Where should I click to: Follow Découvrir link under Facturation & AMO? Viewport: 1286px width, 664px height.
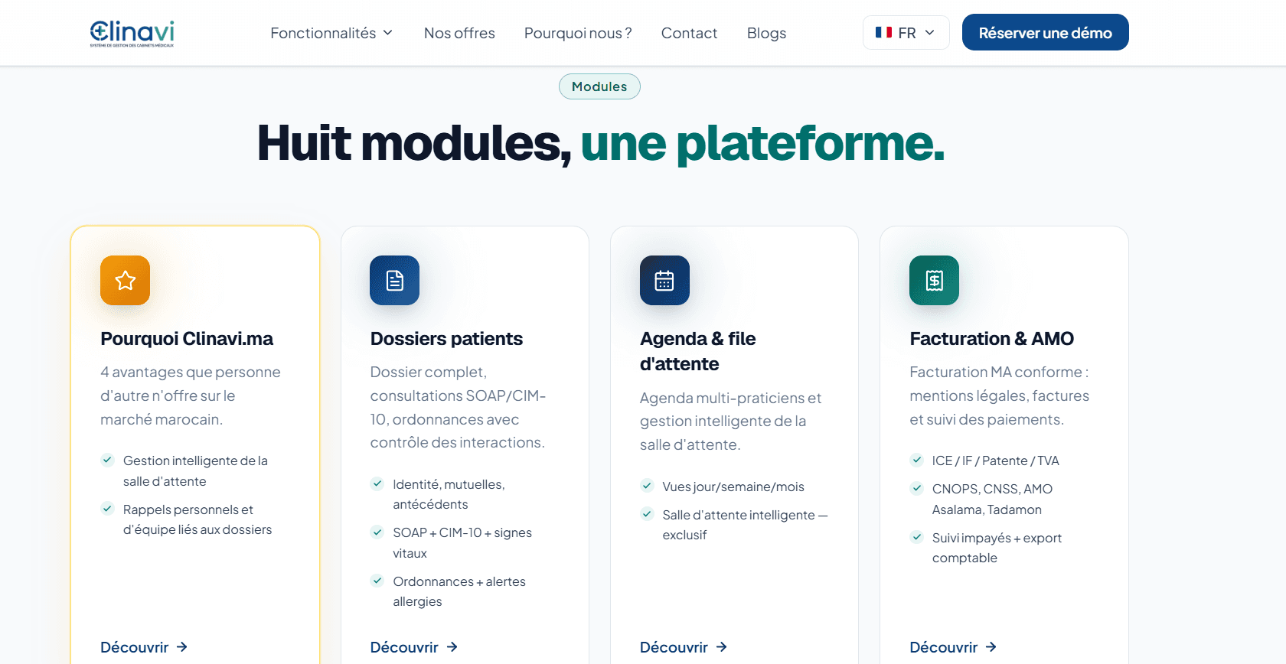pyautogui.click(x=953, y=647)
